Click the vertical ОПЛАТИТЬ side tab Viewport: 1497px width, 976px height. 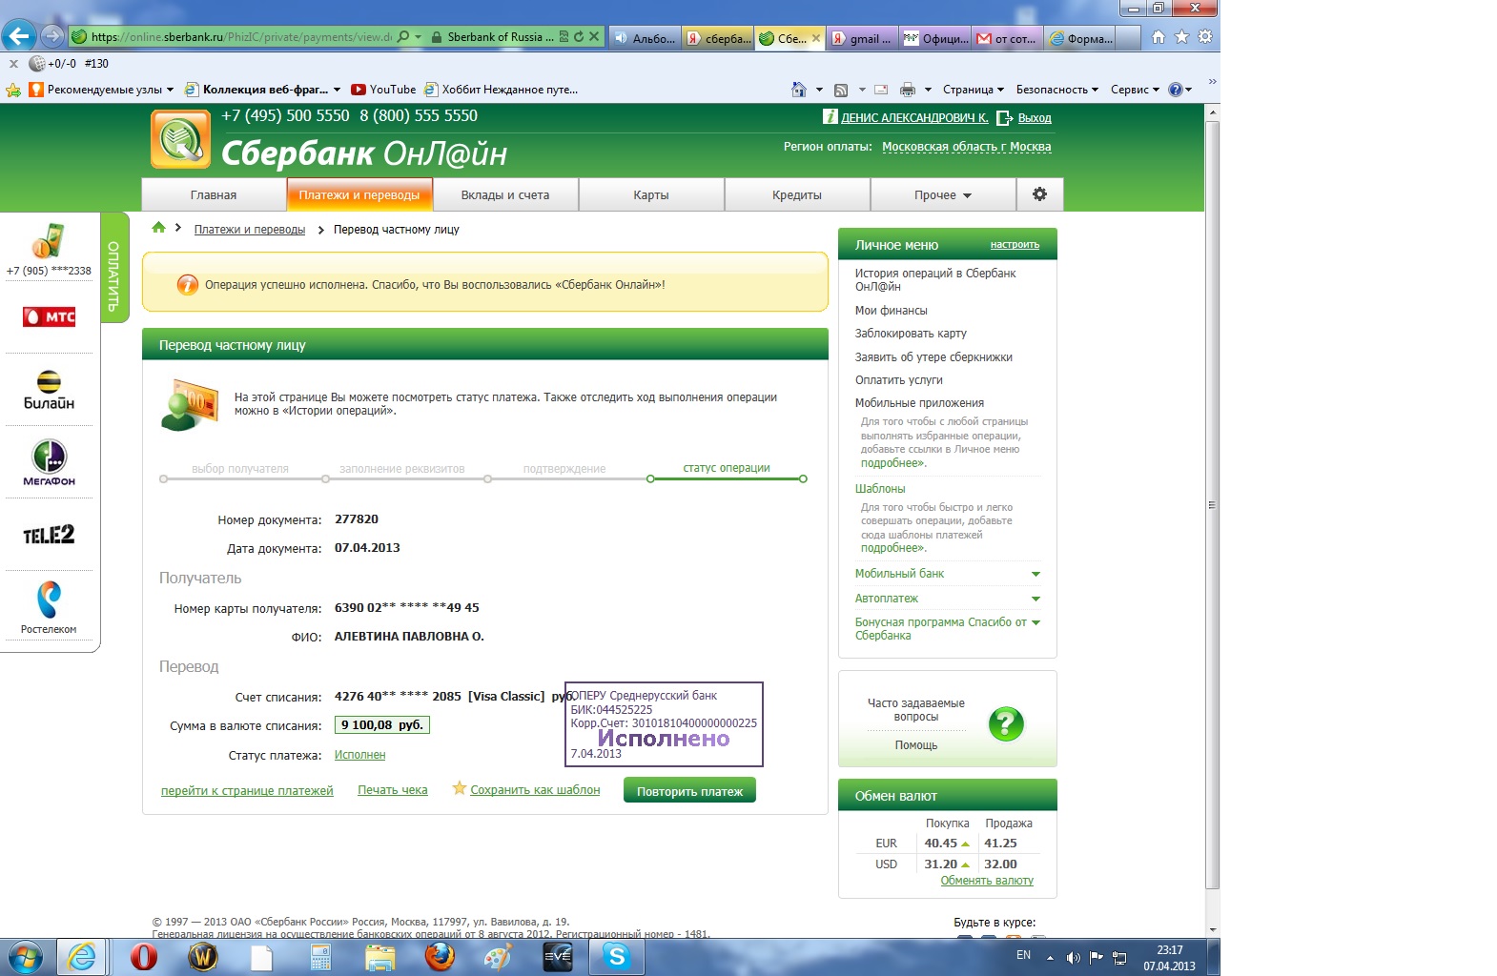click(x=113, y=268)
